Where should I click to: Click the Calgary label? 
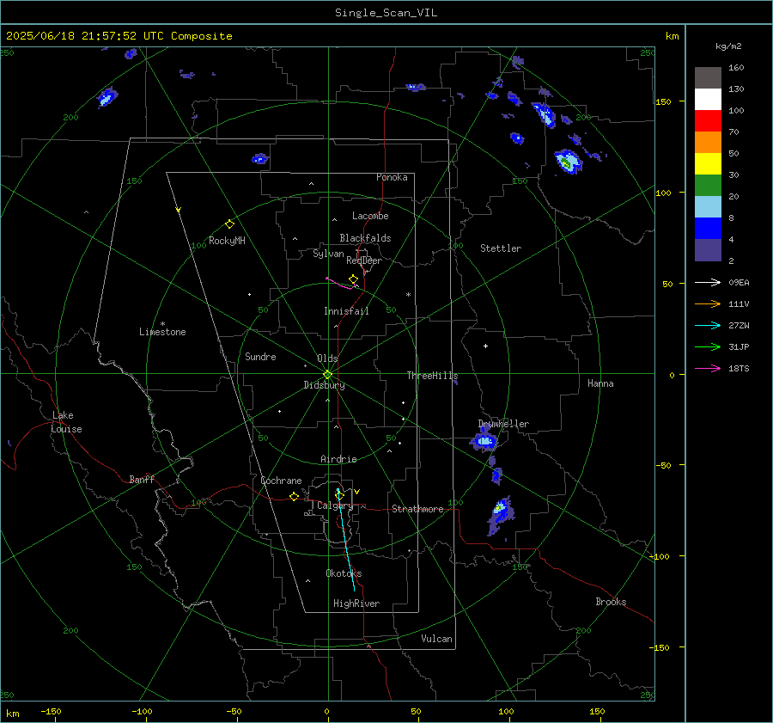tap(335, 505)
